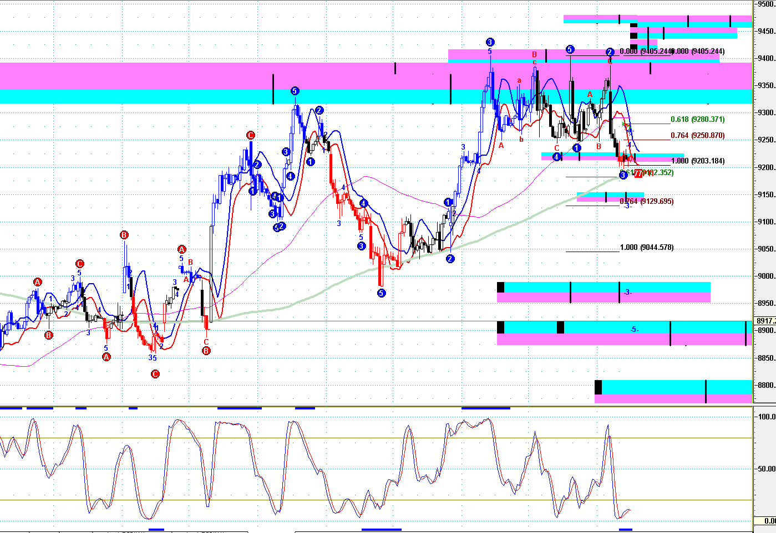Select blue circled 3 at the chart's highest peak
The width and height of the screenshot is (776, 533).
(x=490, y=42)
